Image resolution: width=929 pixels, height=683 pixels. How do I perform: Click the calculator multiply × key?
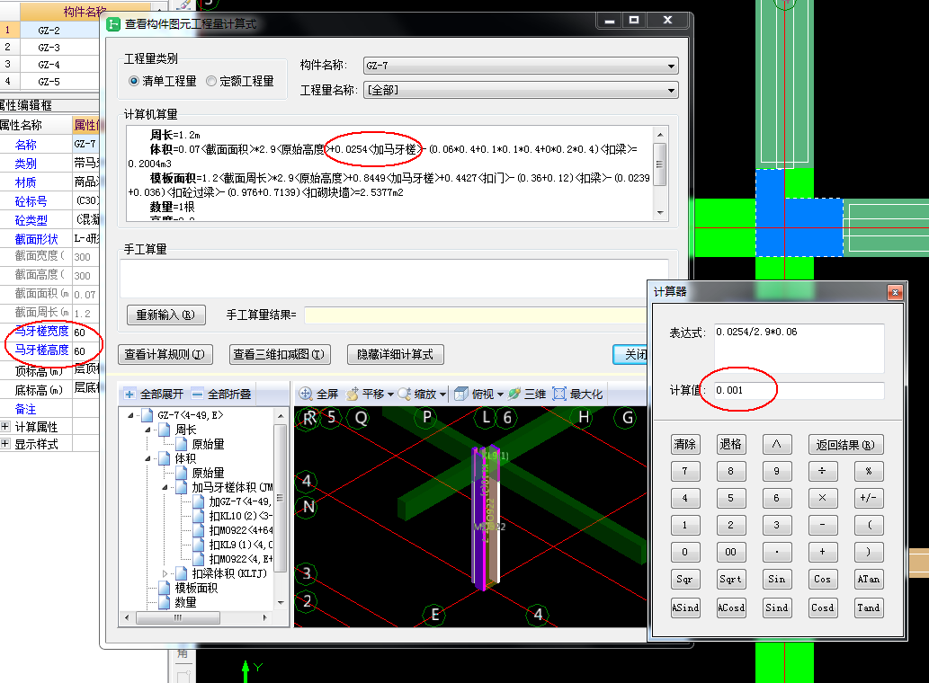pyautogui.click(x=822, y=498)
